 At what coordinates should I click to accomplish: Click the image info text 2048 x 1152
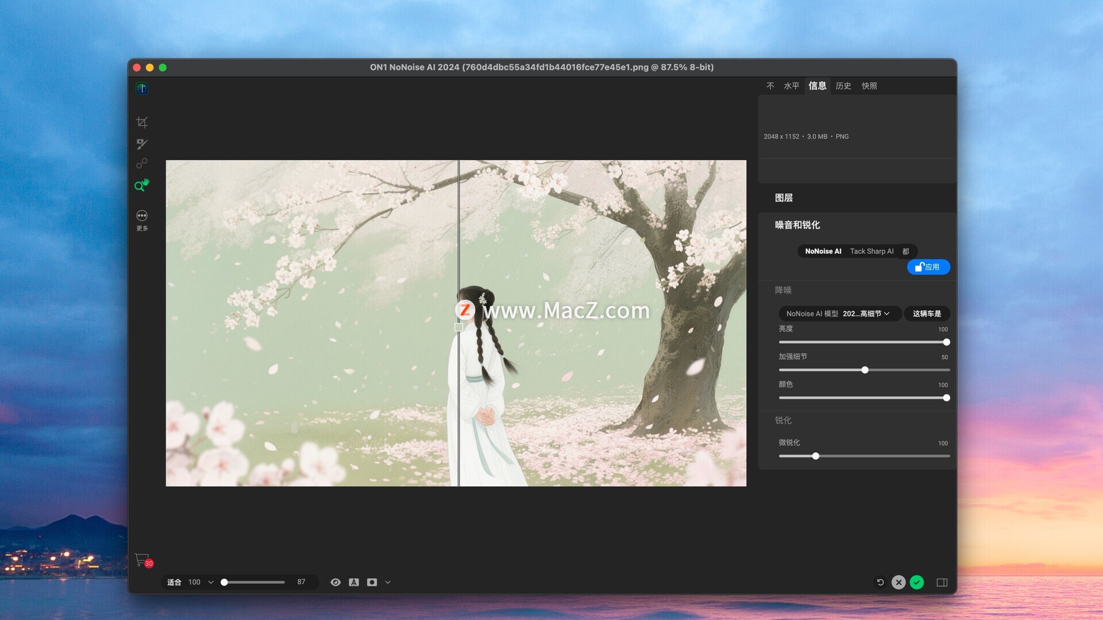click(781, 137)
